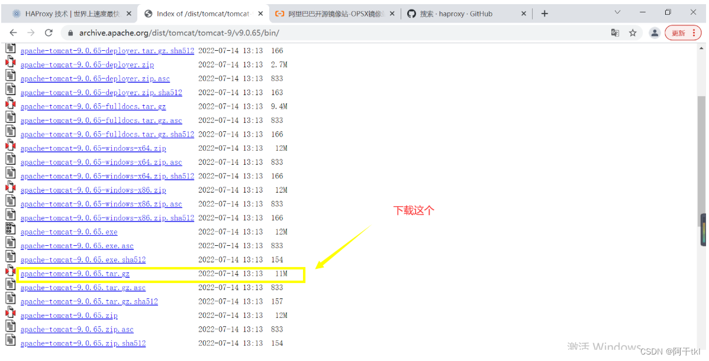
Task: Select the 157 size of tar.gz.sha512 row
Action: (x=277, y=301)
